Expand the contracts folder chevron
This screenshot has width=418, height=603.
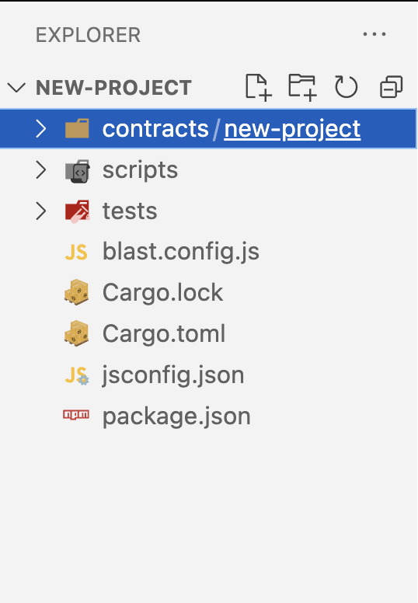click(41, 128)
